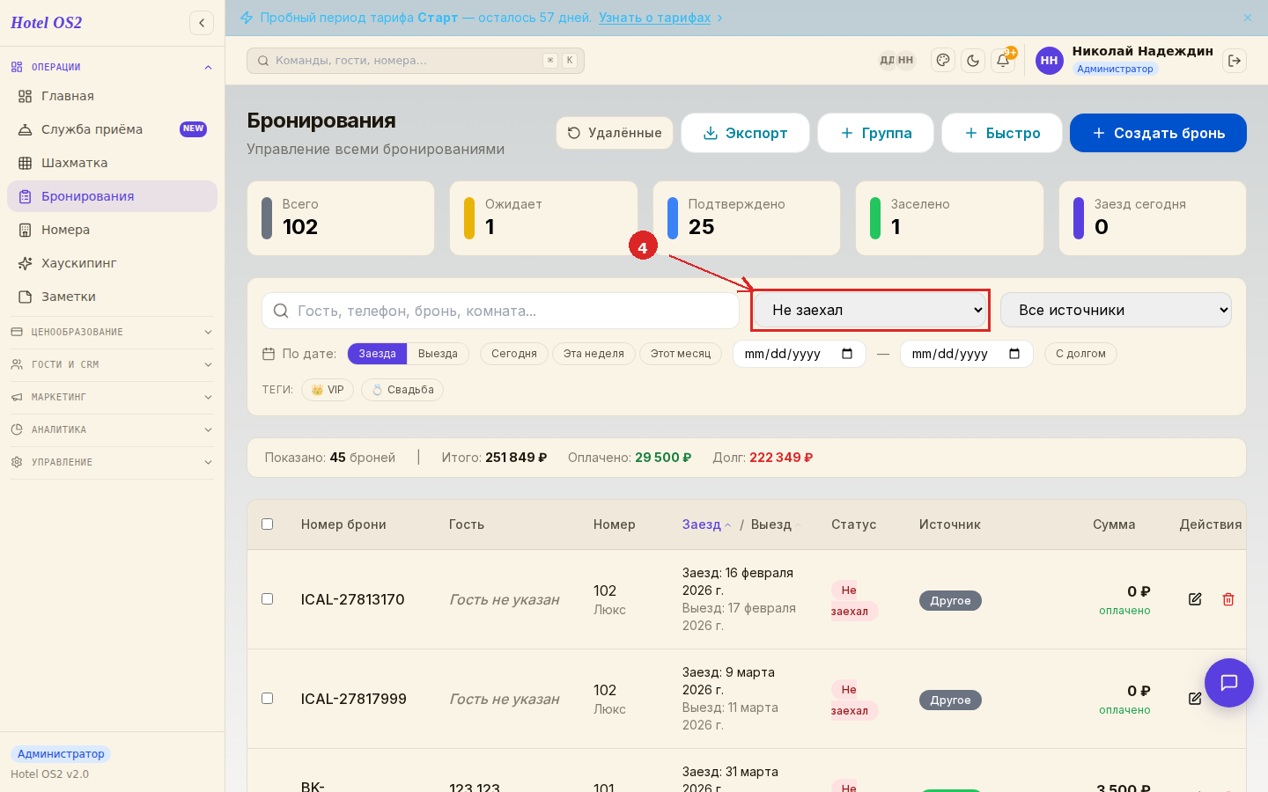Image resolution: width=1268 pixels, height=792 pixels.
Task: Open the 'Все источники' dropdown
Action: point(1116,311)
